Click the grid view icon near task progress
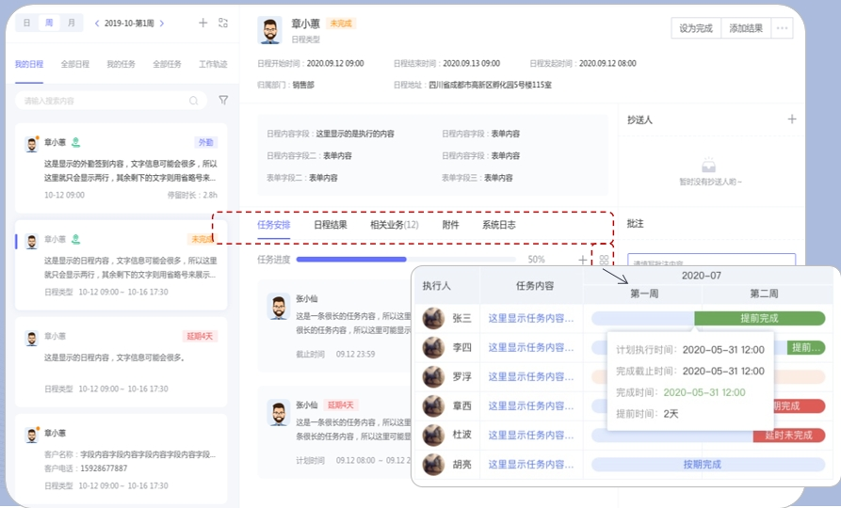Screen dimensions: 841x508 [604, 260]
